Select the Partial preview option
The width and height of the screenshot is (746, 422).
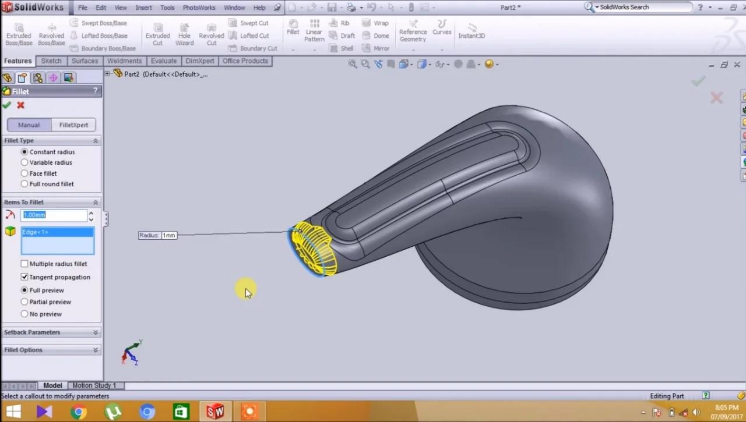pyautogui.click(x=24, y=302)
